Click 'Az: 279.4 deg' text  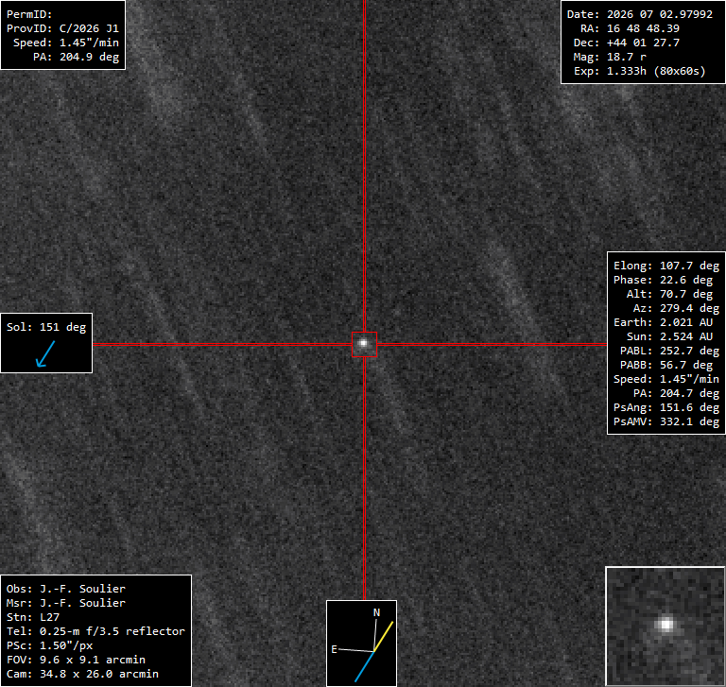[x=677, y=308]
